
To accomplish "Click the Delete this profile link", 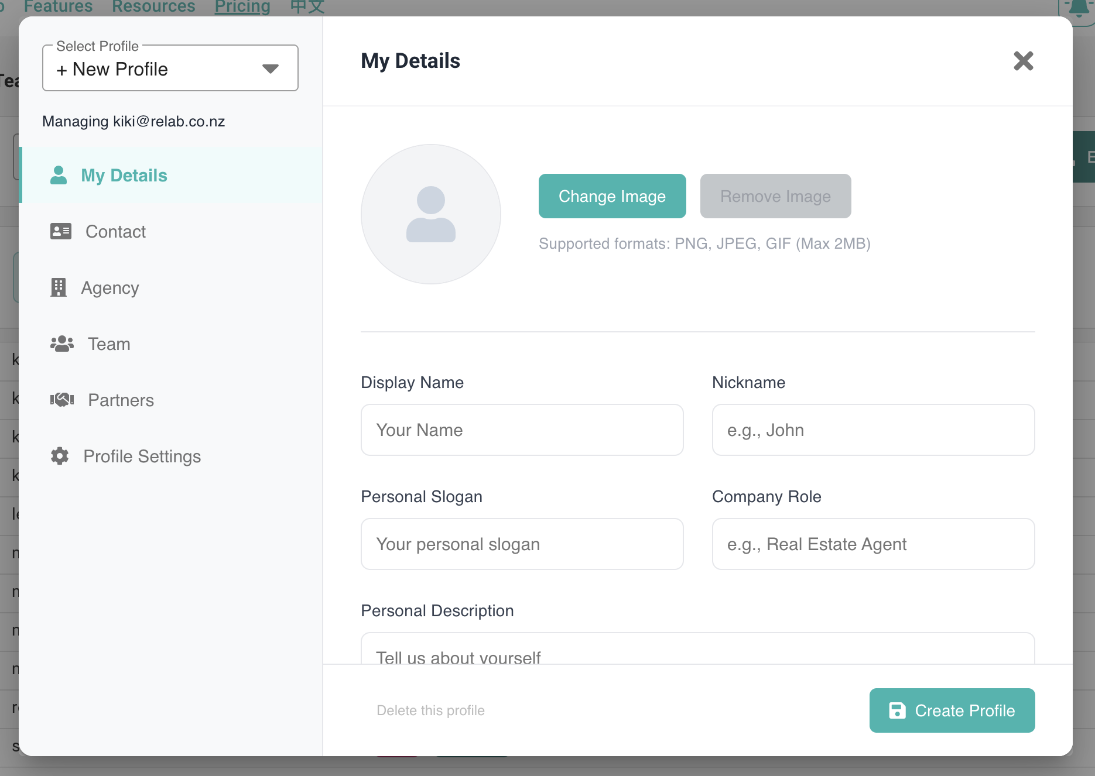I will [430, 710].
